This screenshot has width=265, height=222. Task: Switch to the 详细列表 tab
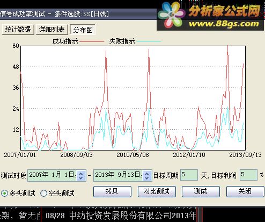pos(51,30)
